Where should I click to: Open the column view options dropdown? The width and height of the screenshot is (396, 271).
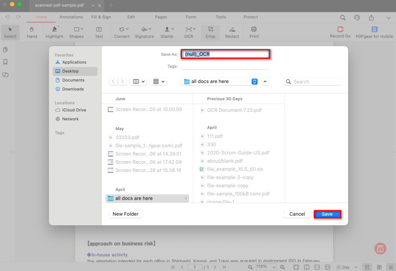pos(139,82)
